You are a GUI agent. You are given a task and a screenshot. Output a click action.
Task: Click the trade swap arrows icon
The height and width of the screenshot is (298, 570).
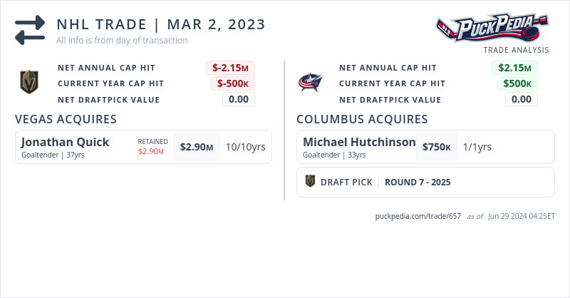pos(30,30)
